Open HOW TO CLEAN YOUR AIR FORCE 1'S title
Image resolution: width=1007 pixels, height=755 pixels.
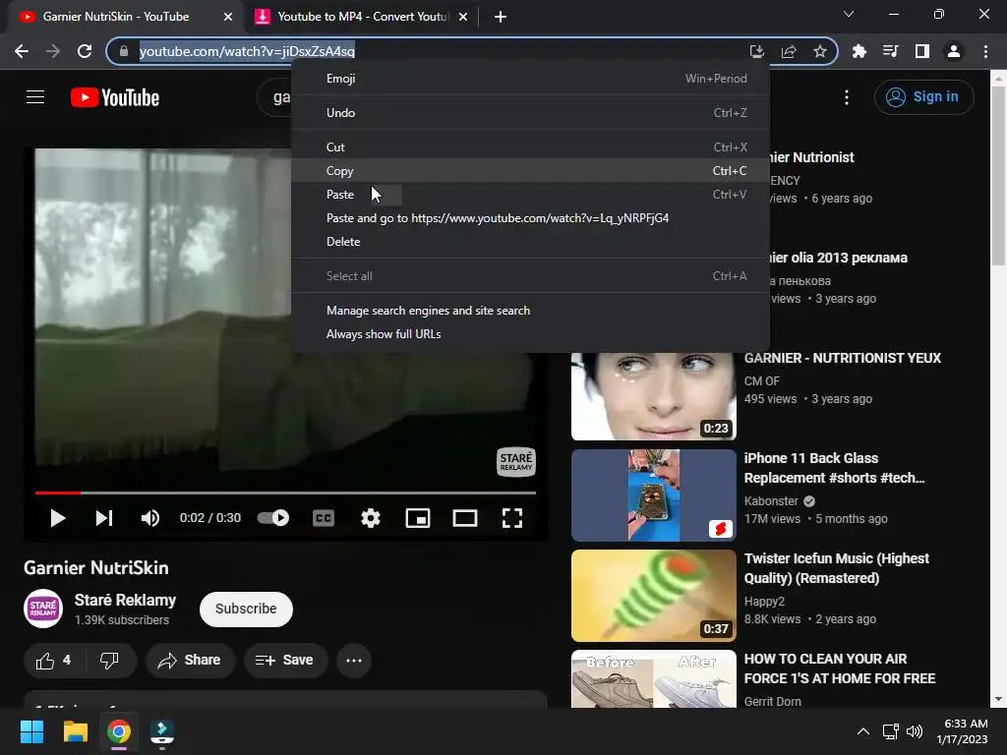840,668
